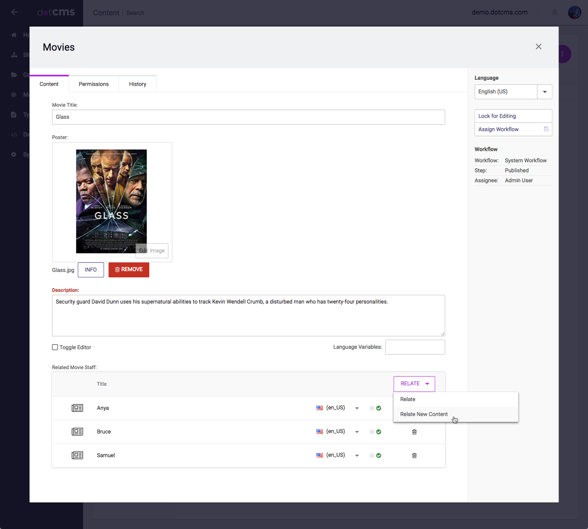The height and width of the screenshot is (529, 588).
Task: Click trash icon for Samuel row
Action: point(414,456)
